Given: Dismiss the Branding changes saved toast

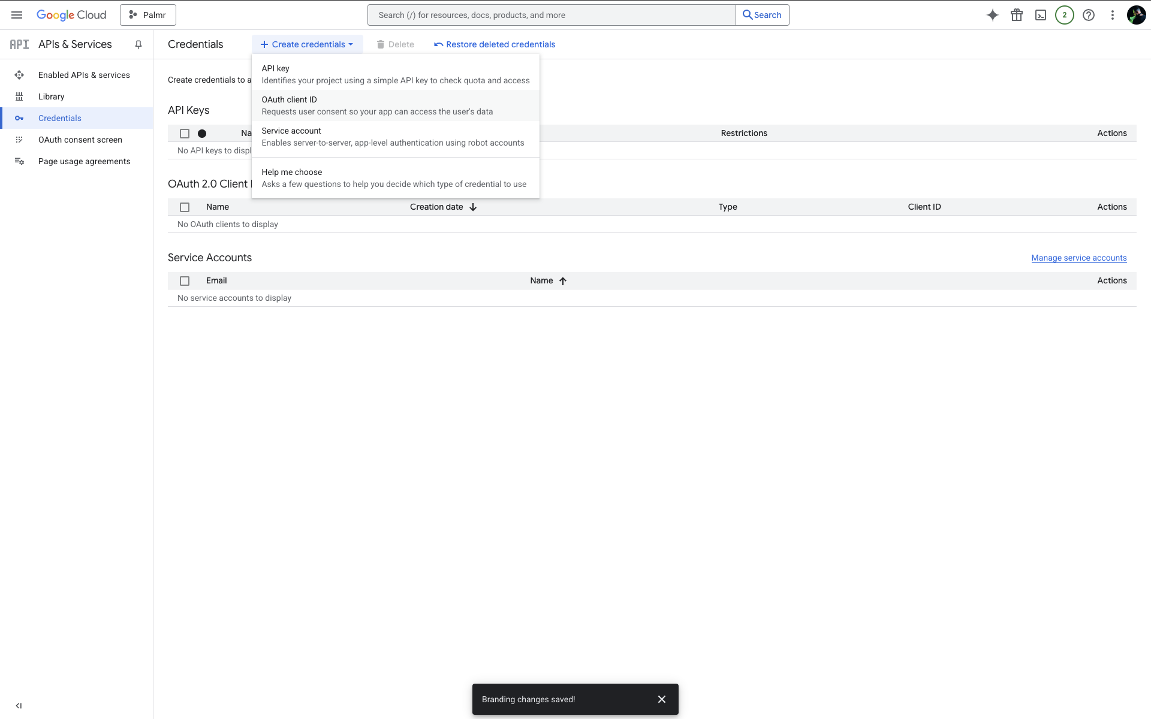Looking at the screenshot, I should point(662,699).
